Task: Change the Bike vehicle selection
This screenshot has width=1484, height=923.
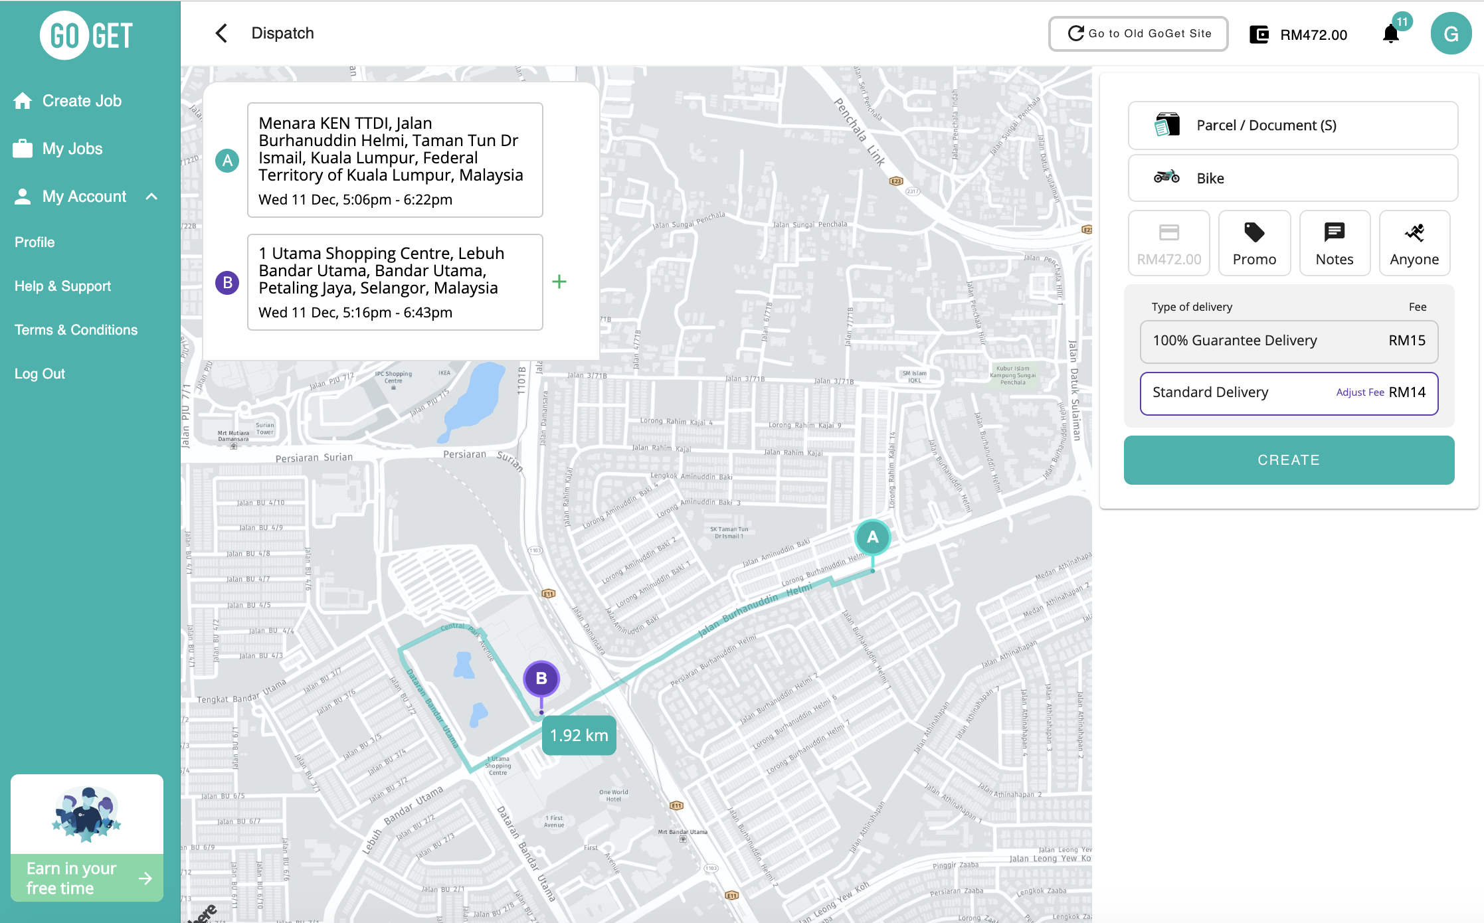Action: coord(1292,178)
